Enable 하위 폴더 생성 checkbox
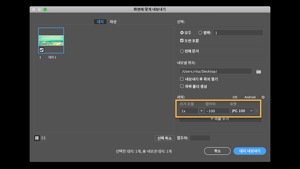The image size is (300, 169). click(182, 86)
